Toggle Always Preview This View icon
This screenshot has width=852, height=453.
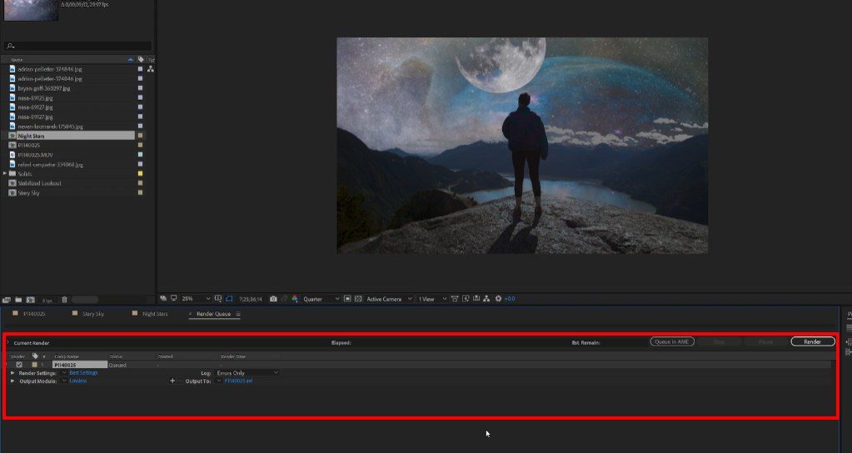coord(163,298)
